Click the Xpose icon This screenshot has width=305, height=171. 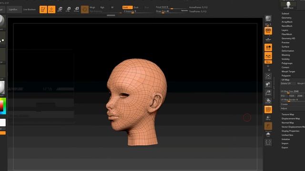[x=268, y=142]
